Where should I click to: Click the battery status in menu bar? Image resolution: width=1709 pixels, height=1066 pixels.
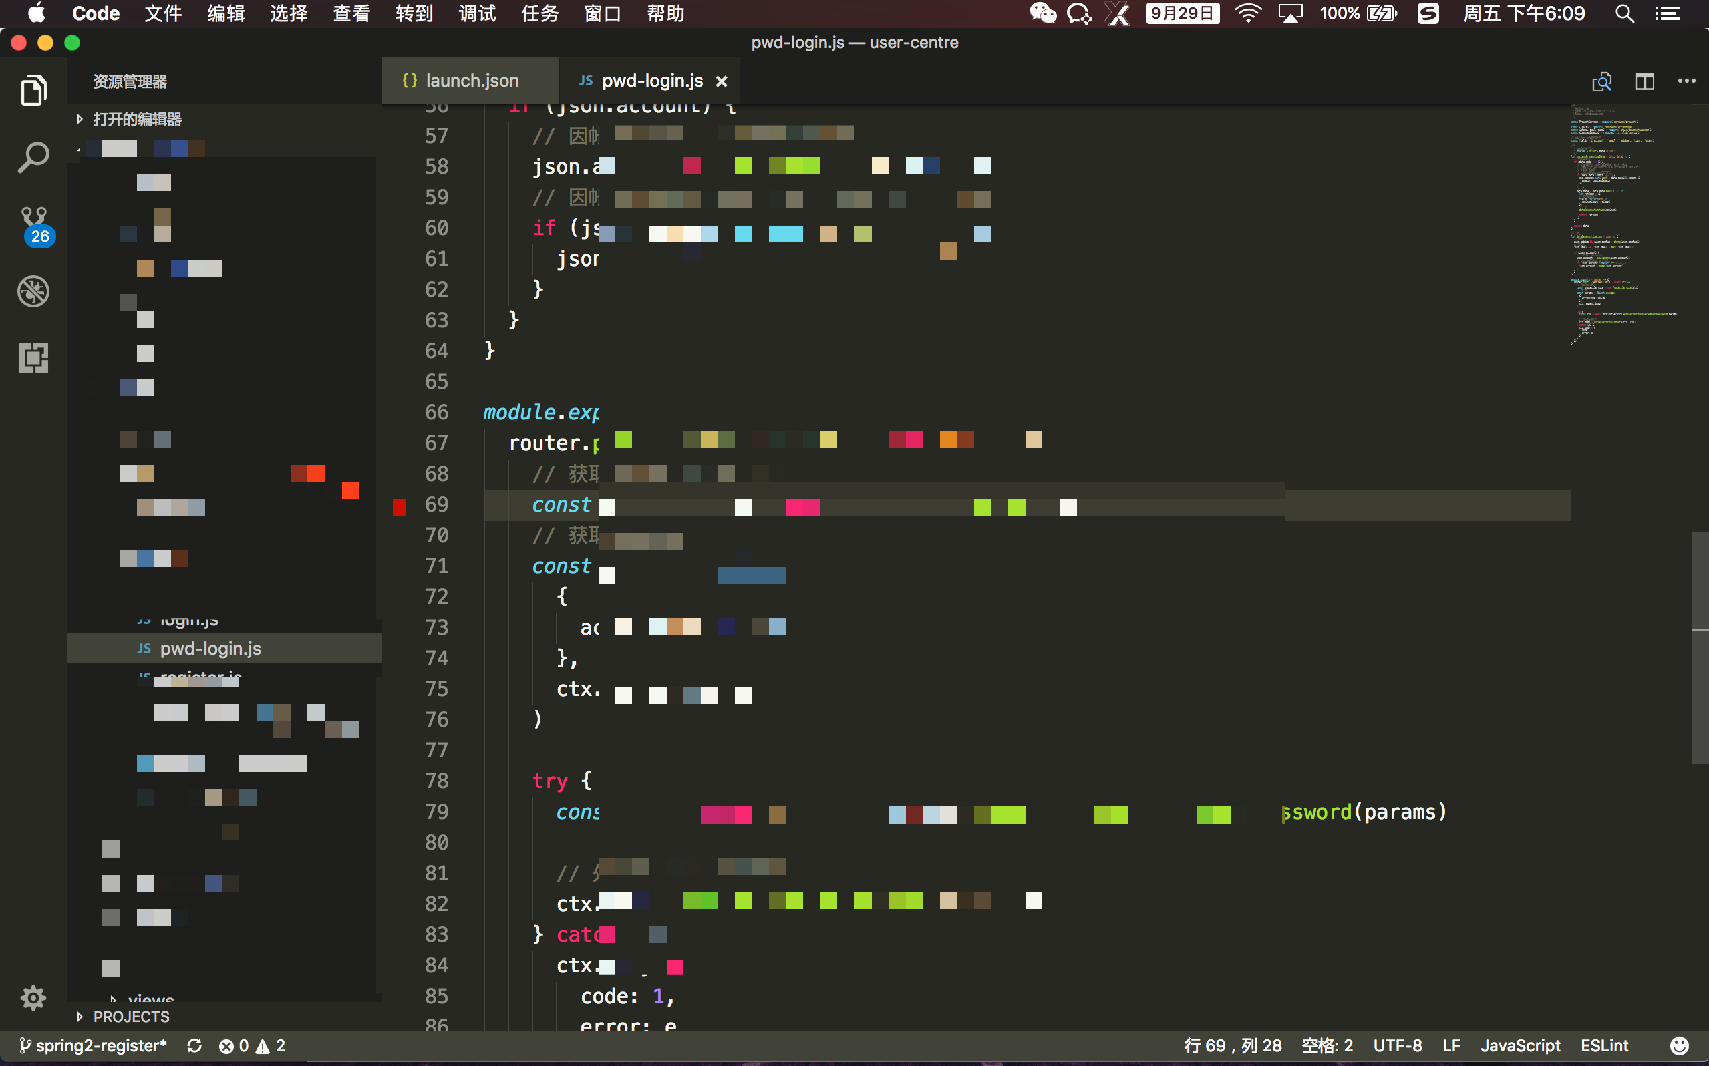point(1358,13)
